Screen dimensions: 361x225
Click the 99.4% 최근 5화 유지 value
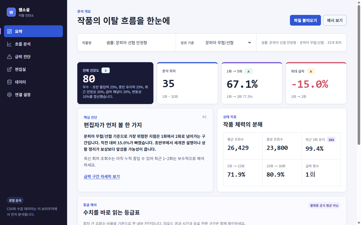pos(314,148)
